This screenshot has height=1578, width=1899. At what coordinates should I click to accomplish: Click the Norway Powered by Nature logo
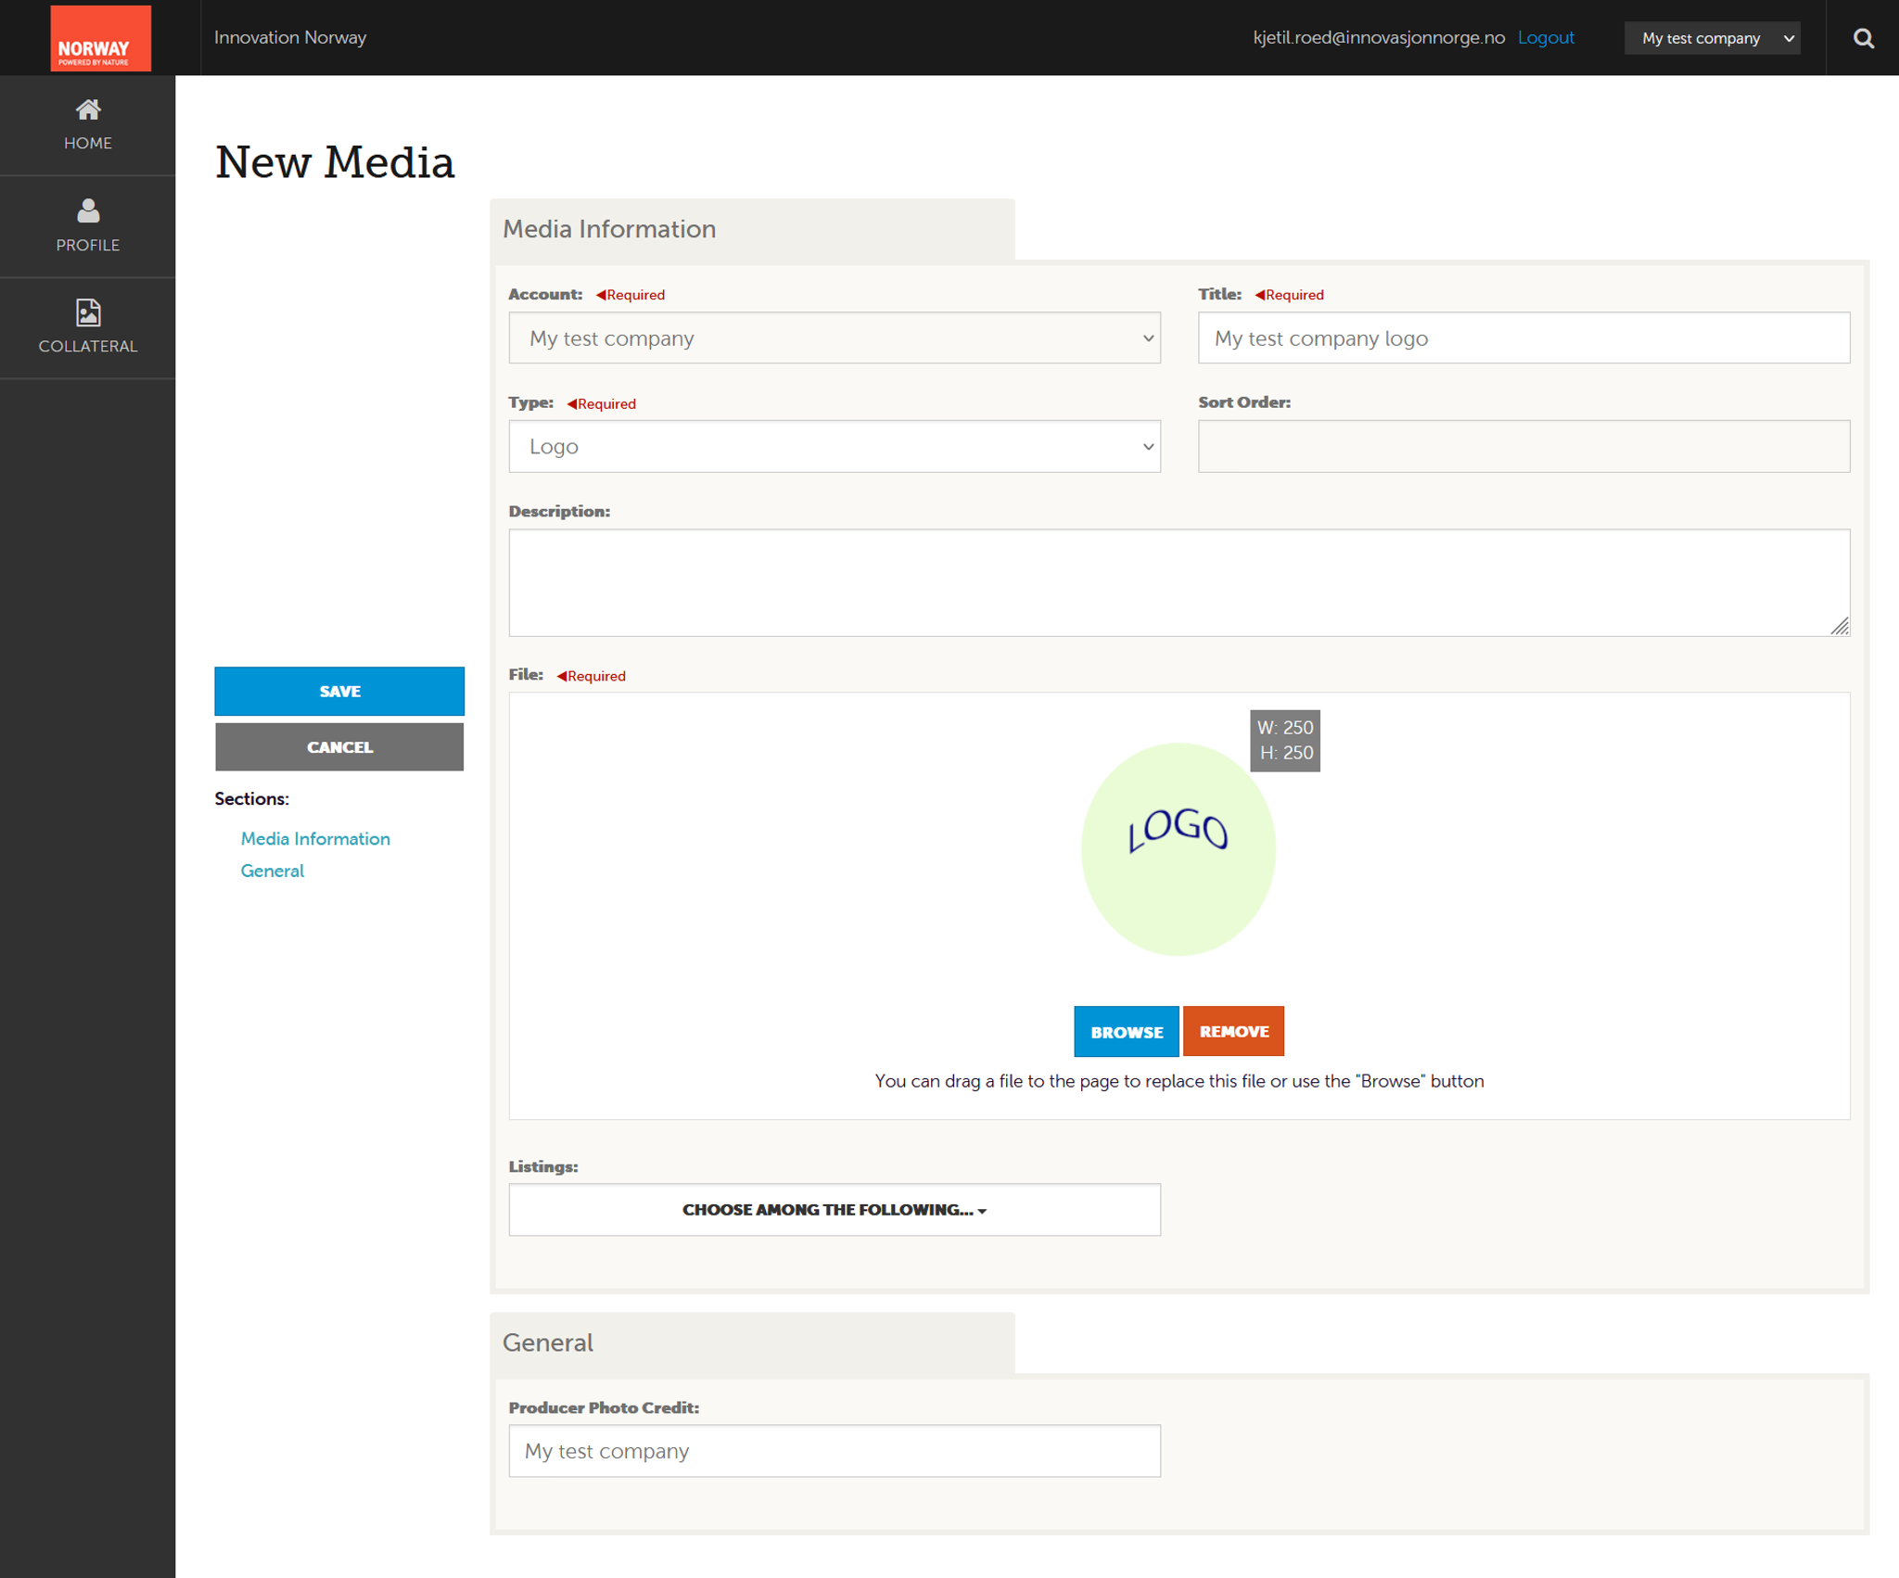[100, 39]
